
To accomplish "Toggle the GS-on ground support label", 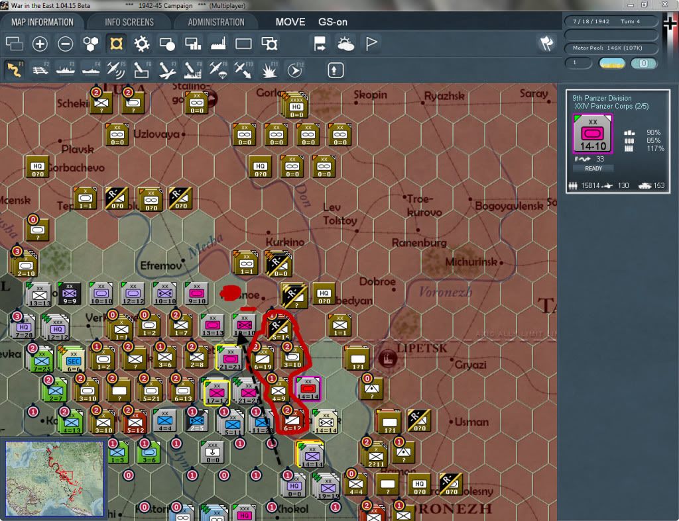I will (x=333, y=22).
